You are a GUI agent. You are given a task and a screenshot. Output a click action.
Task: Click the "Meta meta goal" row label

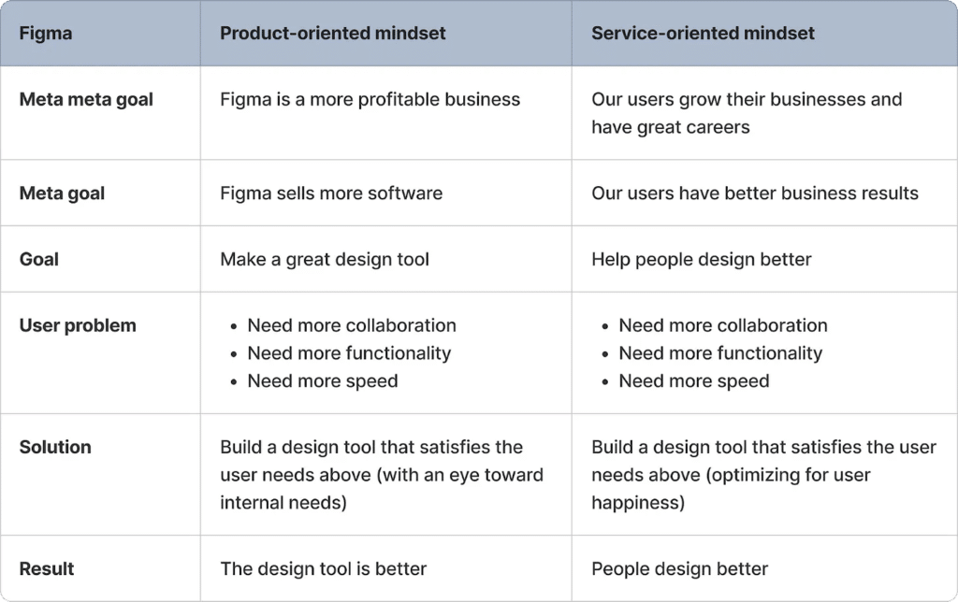click(86, 99)
